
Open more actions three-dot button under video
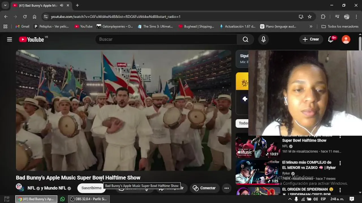click(226, 188)
